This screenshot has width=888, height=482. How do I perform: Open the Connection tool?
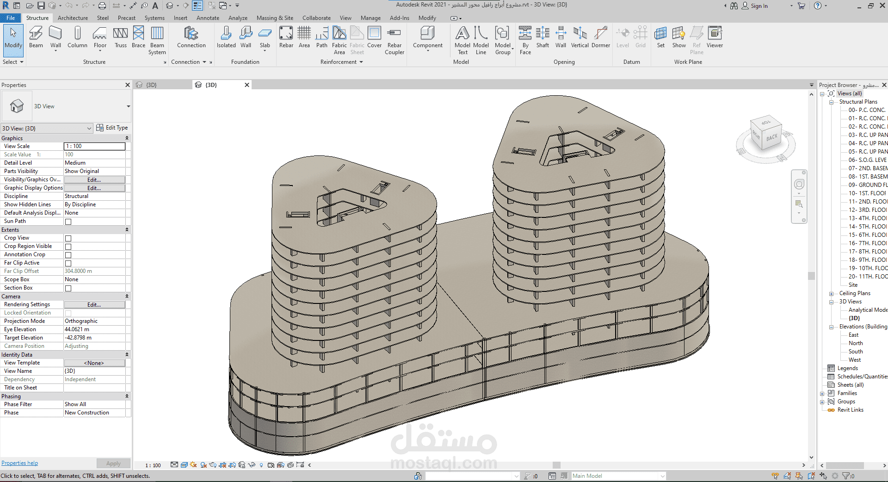(x=191, y=37)
